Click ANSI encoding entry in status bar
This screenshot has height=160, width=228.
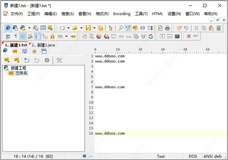point(212,156)
